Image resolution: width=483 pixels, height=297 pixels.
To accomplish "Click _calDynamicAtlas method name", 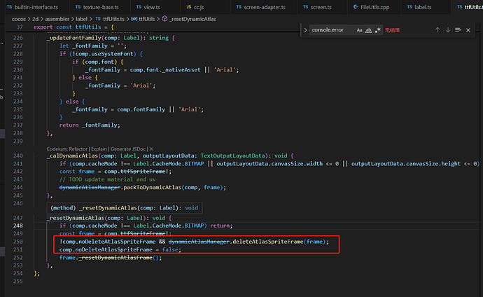I will (x=72, y=156).
